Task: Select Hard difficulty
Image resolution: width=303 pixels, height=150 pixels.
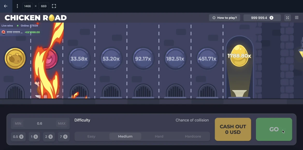Action: click(x=159, y=136)
